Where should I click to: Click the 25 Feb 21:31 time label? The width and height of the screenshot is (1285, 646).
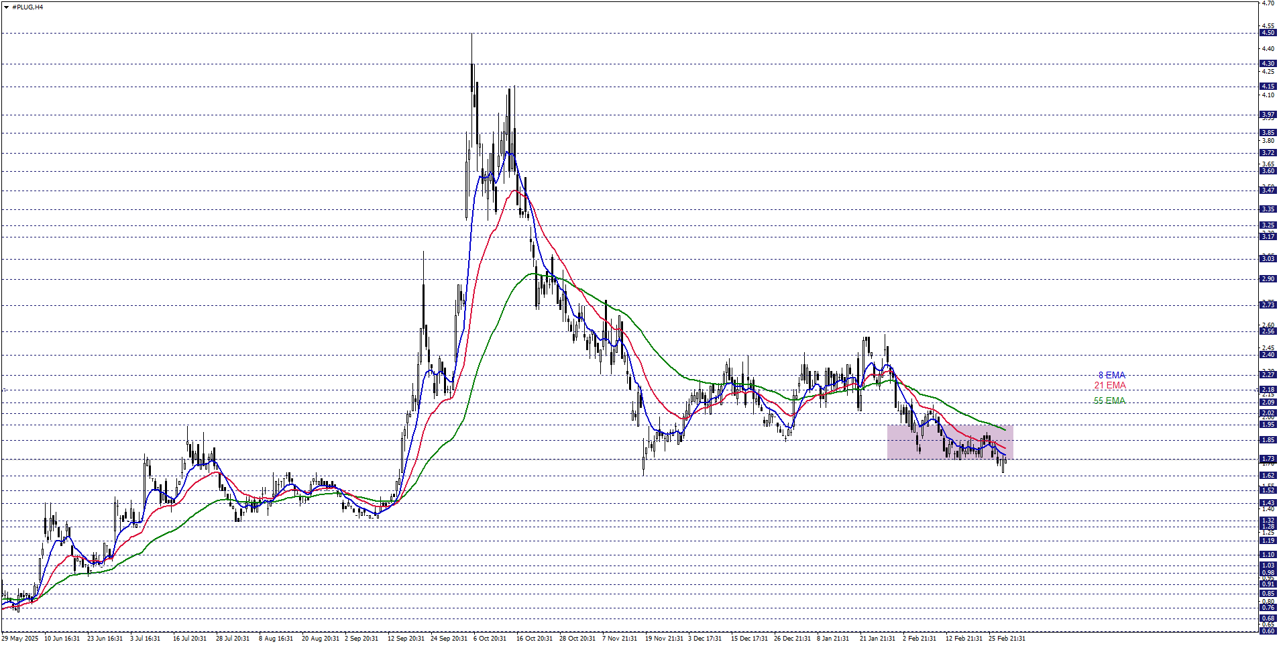(x=1007, y=639)
